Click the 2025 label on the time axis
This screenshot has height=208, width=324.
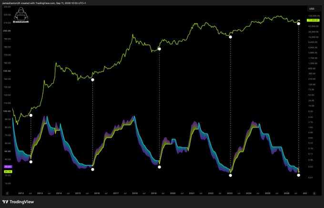coord(268,193)
